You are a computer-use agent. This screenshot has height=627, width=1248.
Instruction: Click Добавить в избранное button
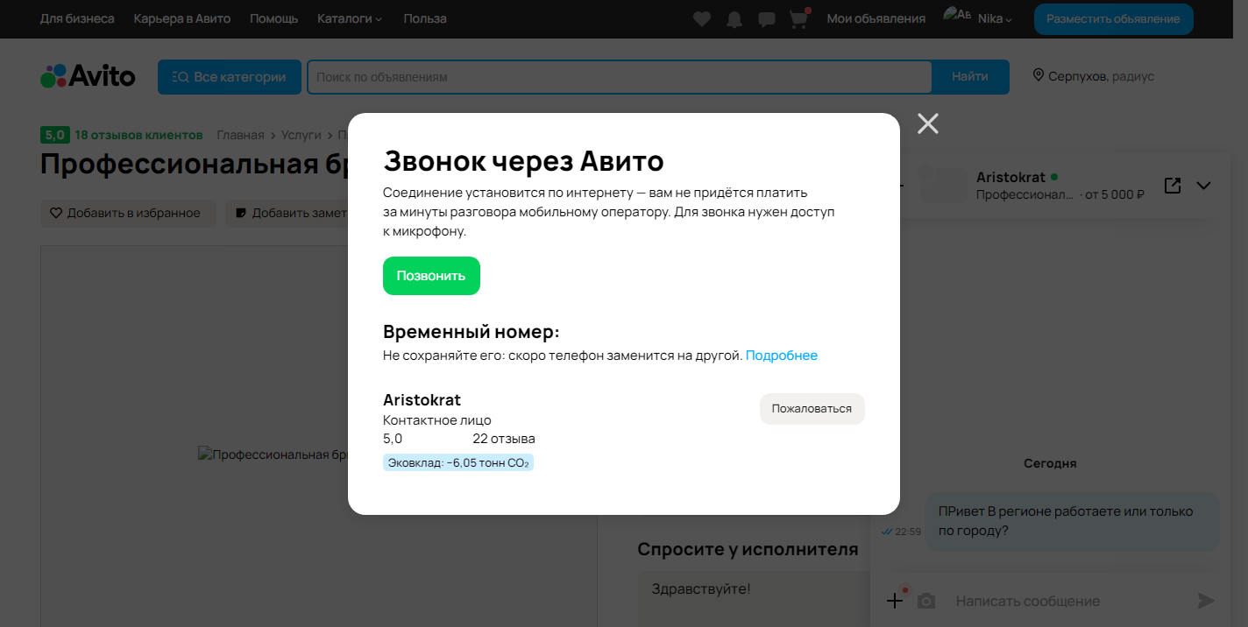(128, 213)
